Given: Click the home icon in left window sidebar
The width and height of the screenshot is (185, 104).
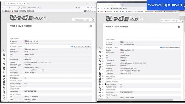Looking at the screenshot, I should tap(4, 55).
